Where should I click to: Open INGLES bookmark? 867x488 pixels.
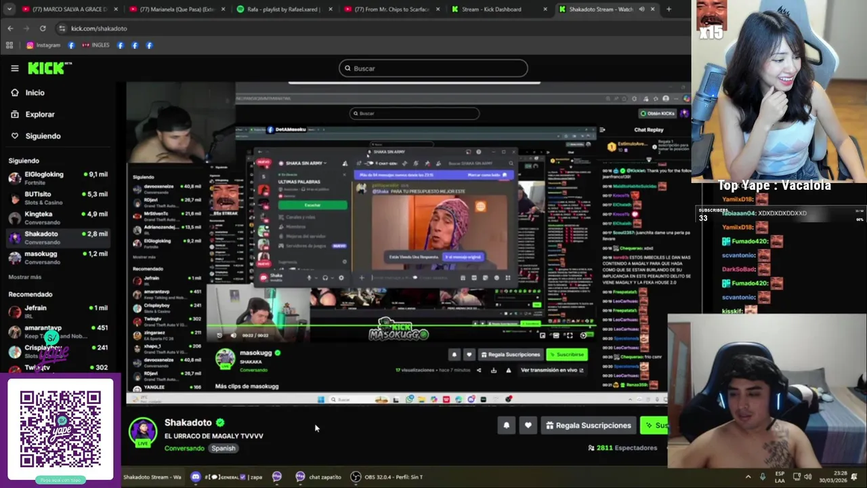(x=96, y=45)
